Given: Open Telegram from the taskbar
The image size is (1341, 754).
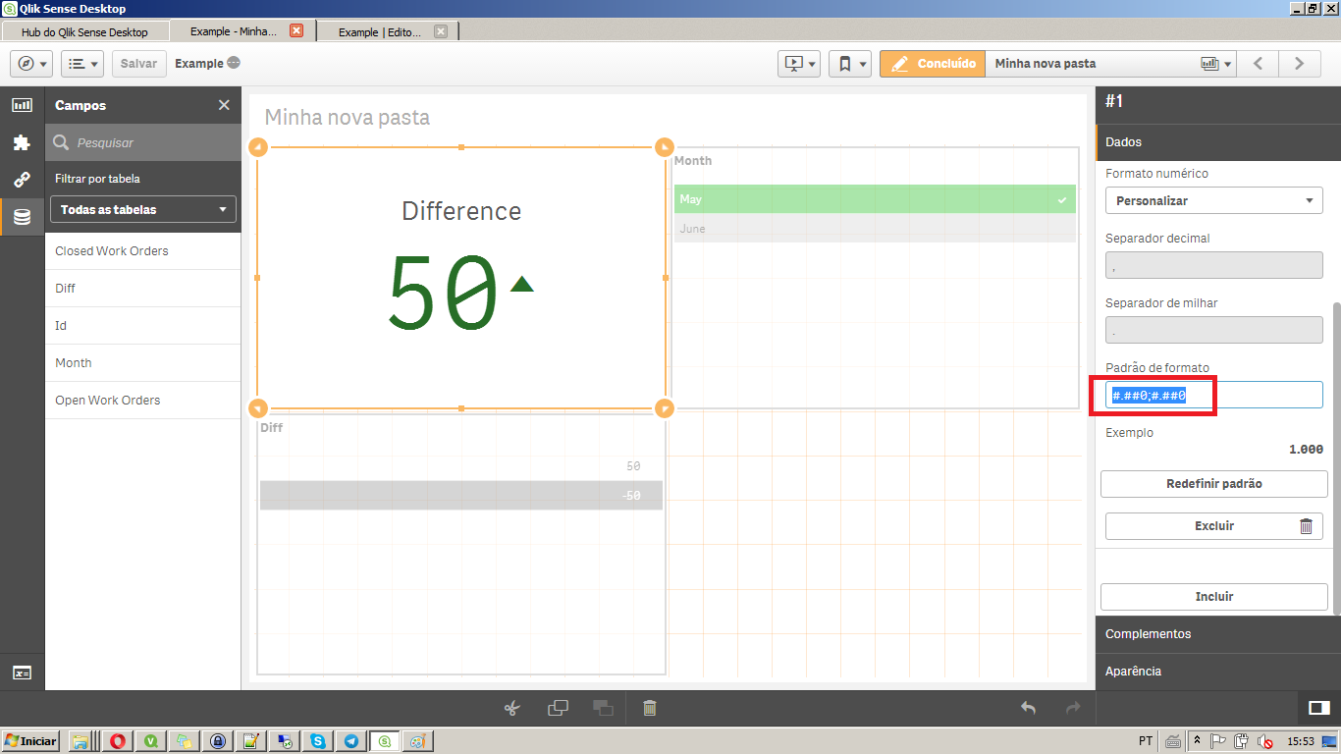Looking at the screenshot, I should tap(350, 741).
